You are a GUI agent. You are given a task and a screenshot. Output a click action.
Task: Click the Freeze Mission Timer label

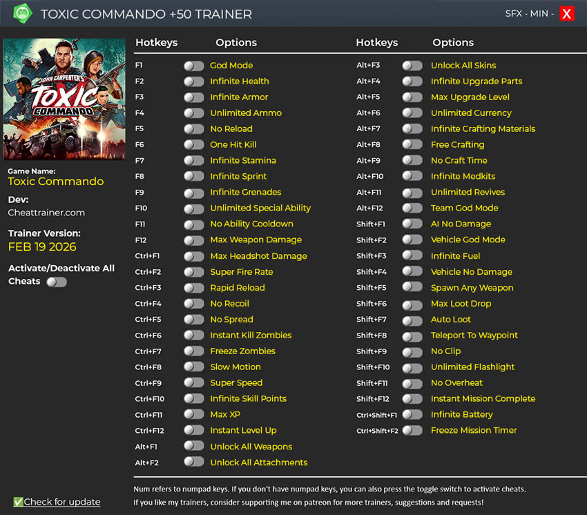(x=473, y=431)
